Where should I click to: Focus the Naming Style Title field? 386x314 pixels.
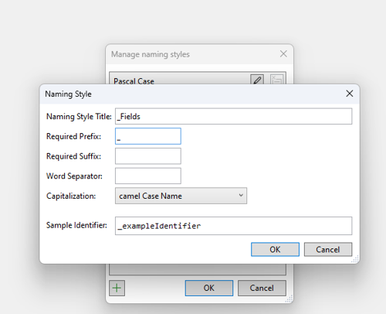[x=233, y=116]
